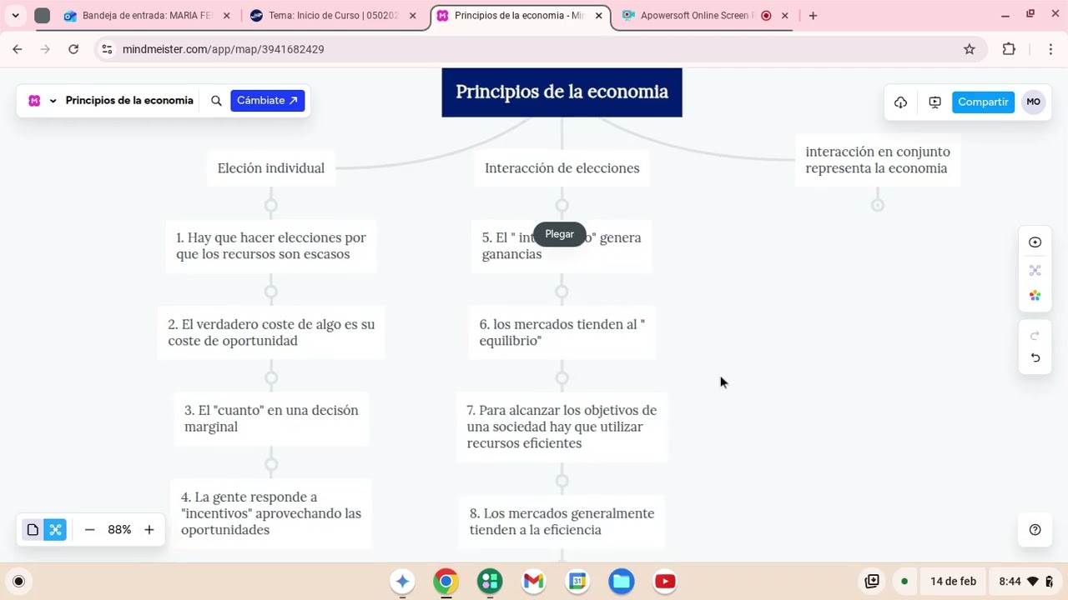Screen dimensions: 1068x600
Task: Click the cloud export icon
Action: pos(900,102)
